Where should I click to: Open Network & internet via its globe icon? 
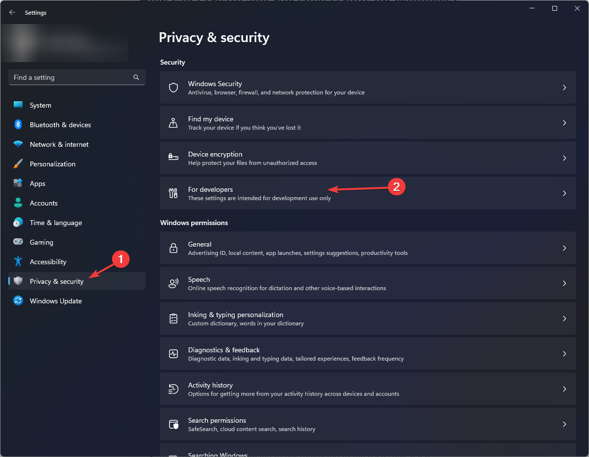[18, 144]
